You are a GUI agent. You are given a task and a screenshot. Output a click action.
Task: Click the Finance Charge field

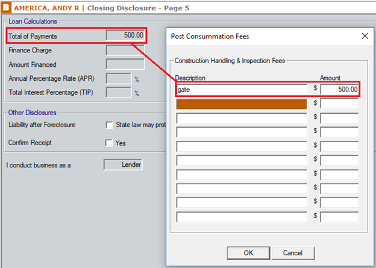[x=125, y=50]
